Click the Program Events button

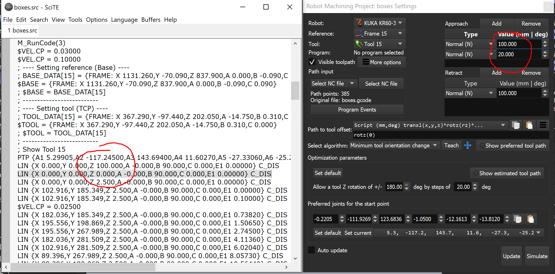[357, 110]
